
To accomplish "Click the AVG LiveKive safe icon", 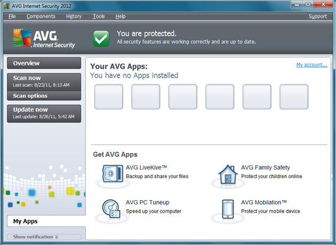I will click(113, 174).
